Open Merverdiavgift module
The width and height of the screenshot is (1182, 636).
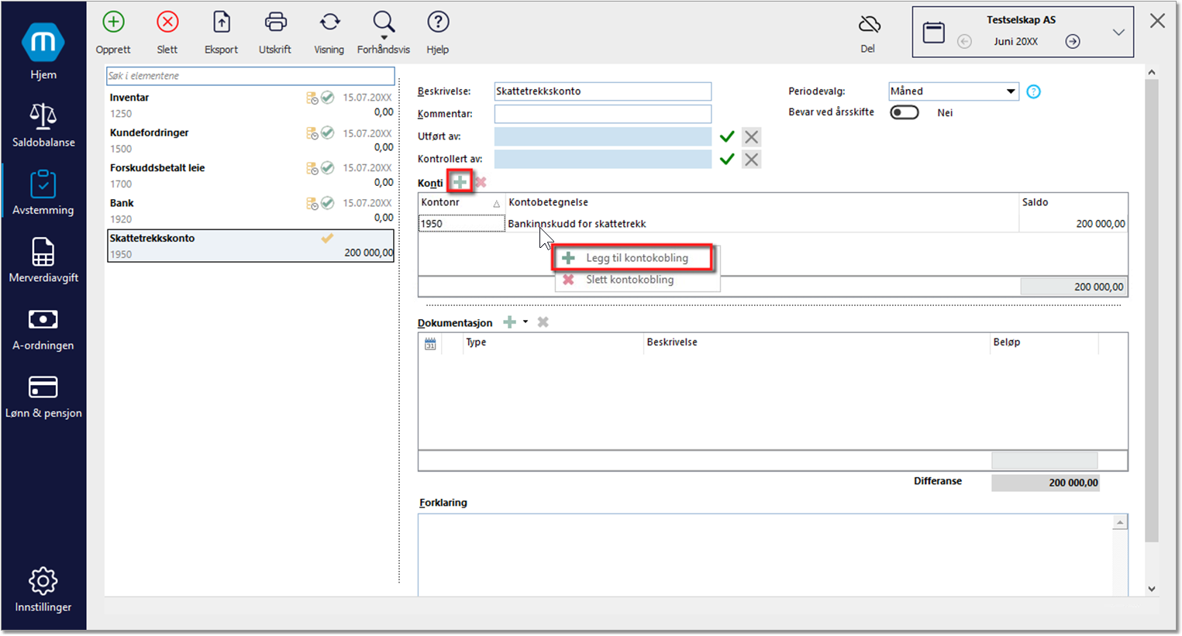coord(43,260)
